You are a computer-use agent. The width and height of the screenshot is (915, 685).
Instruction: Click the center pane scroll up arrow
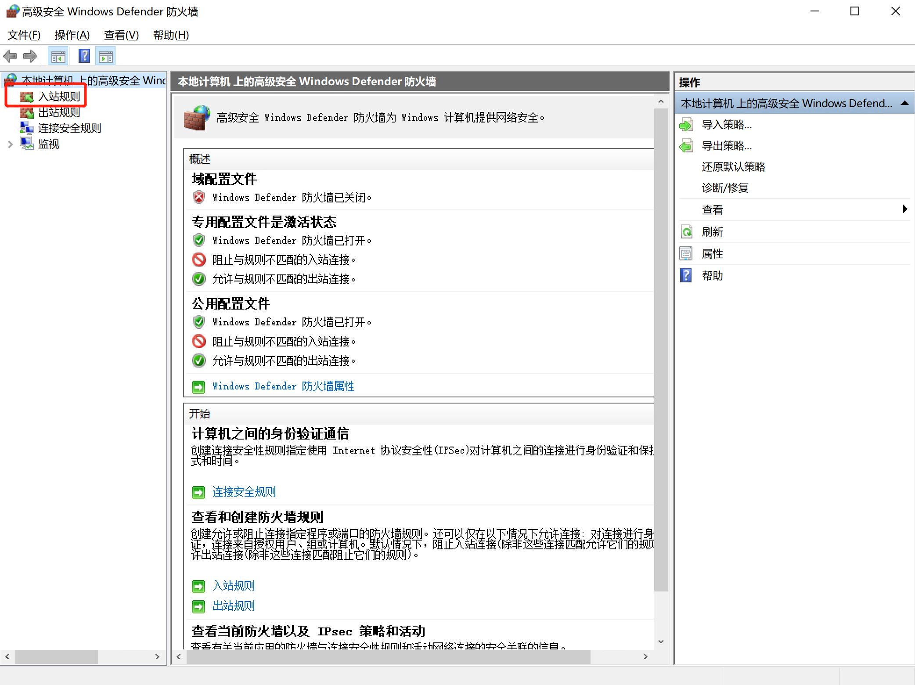coord(661,101)
